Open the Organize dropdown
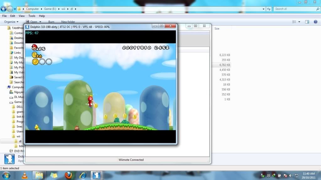Image resolution: width=321 pixels, height=180 pixels. tap(11, 22)
